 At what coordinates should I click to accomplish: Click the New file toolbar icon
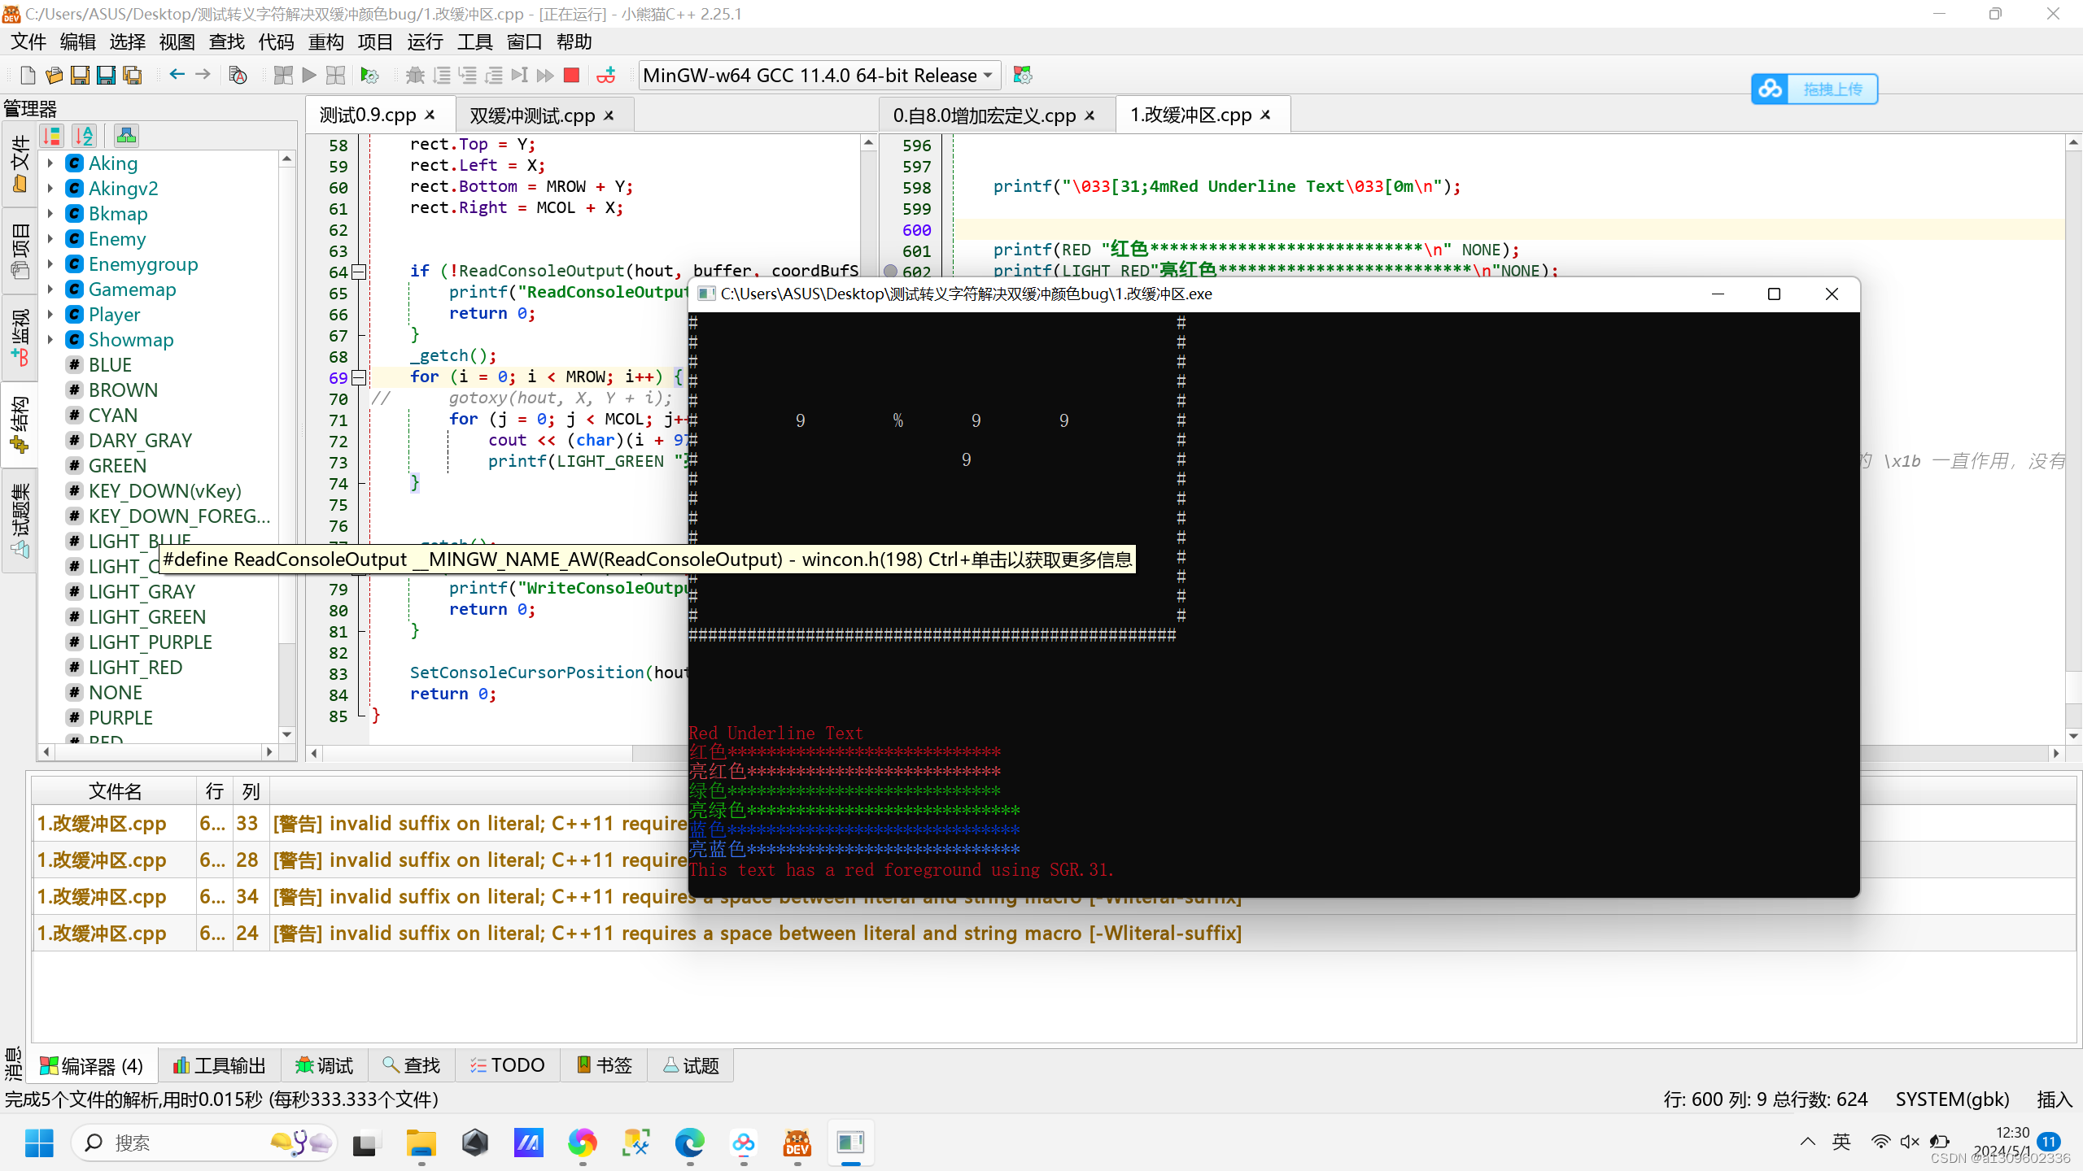pyautogui.click(x=28, y=76)
